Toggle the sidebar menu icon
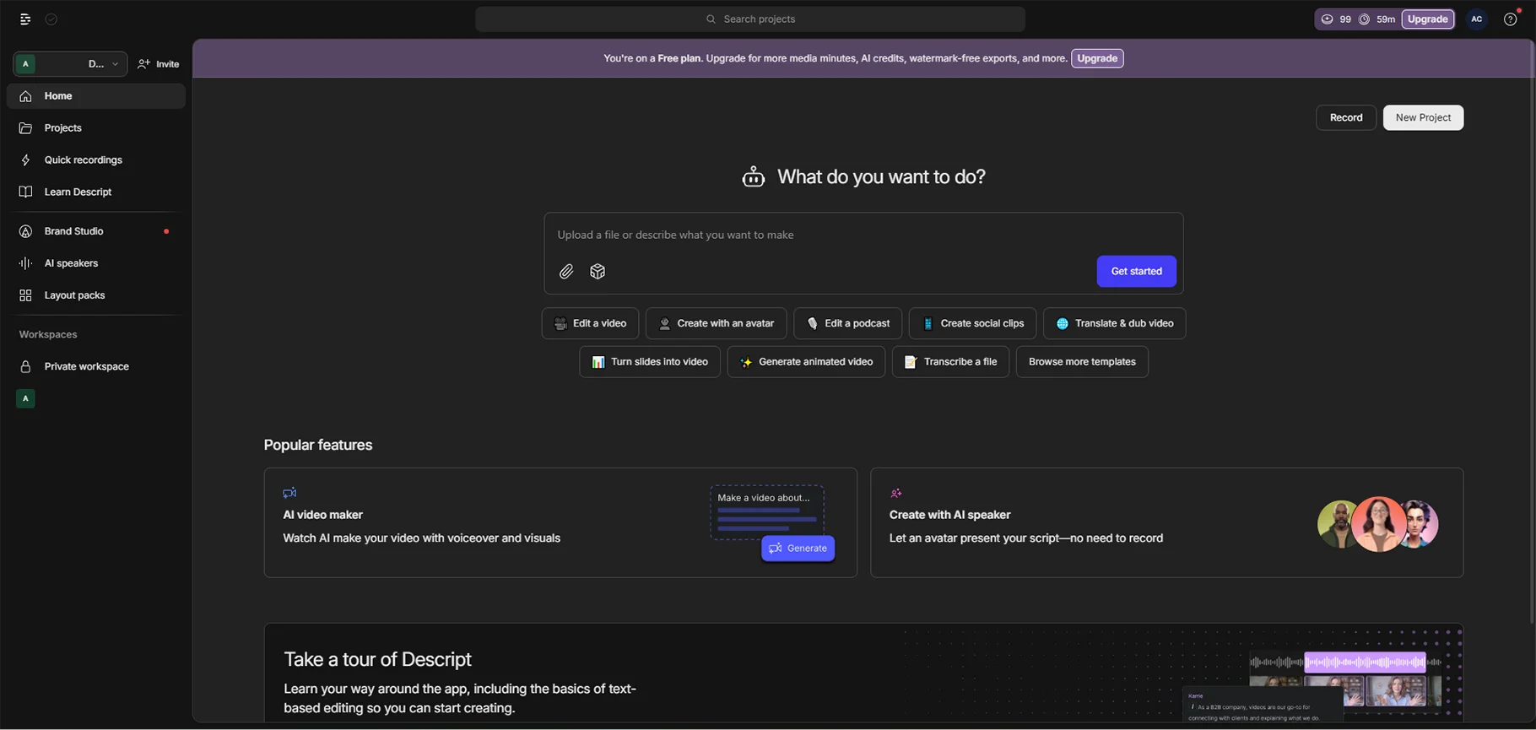This screenshot has height=730, width=1536. (x=25, y=19)
